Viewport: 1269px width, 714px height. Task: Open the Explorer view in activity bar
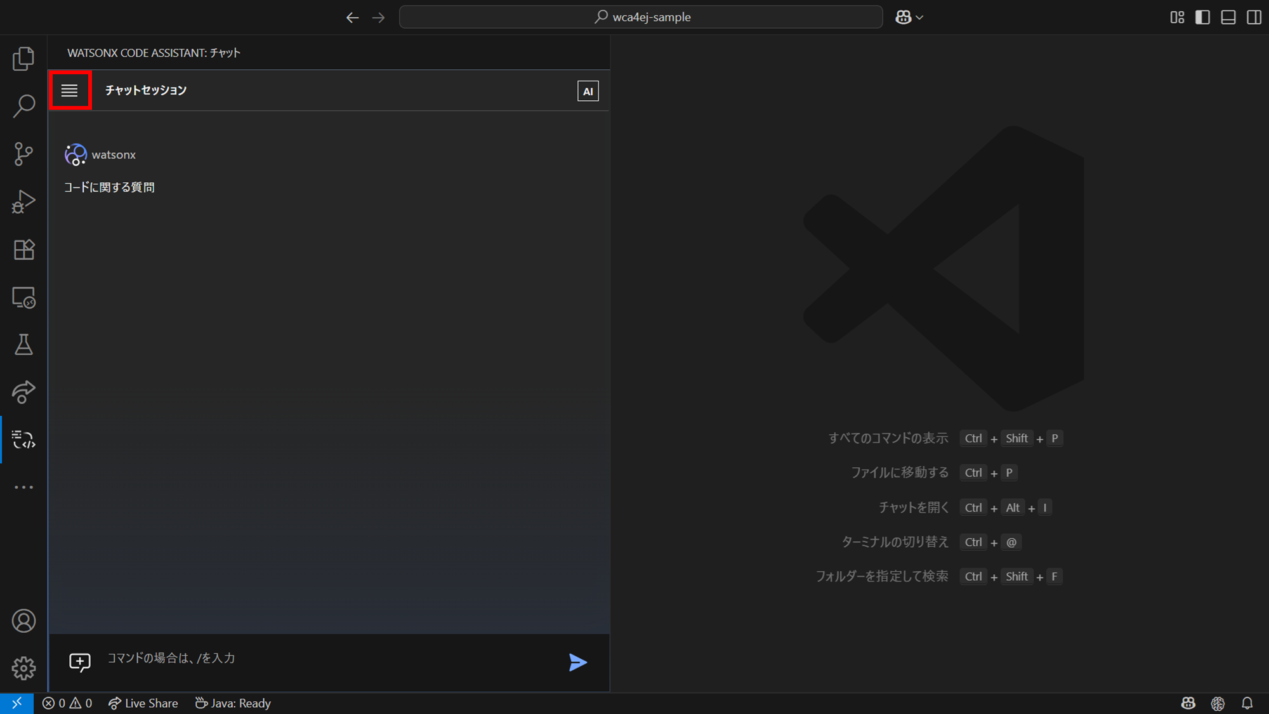(x=23, y=58)
